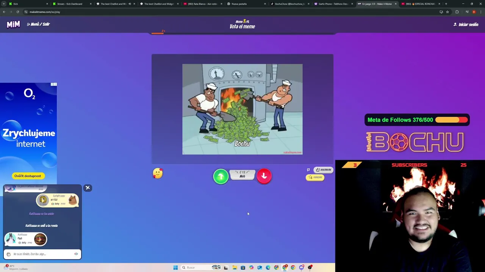Open the Windows Start menu
This screenshot has width=485, height=272.
[175, 267]
